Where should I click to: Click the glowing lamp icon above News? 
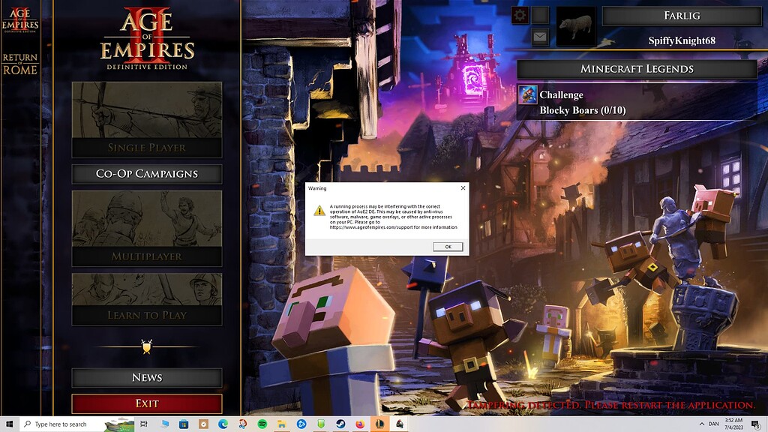(x=147, y=346)
